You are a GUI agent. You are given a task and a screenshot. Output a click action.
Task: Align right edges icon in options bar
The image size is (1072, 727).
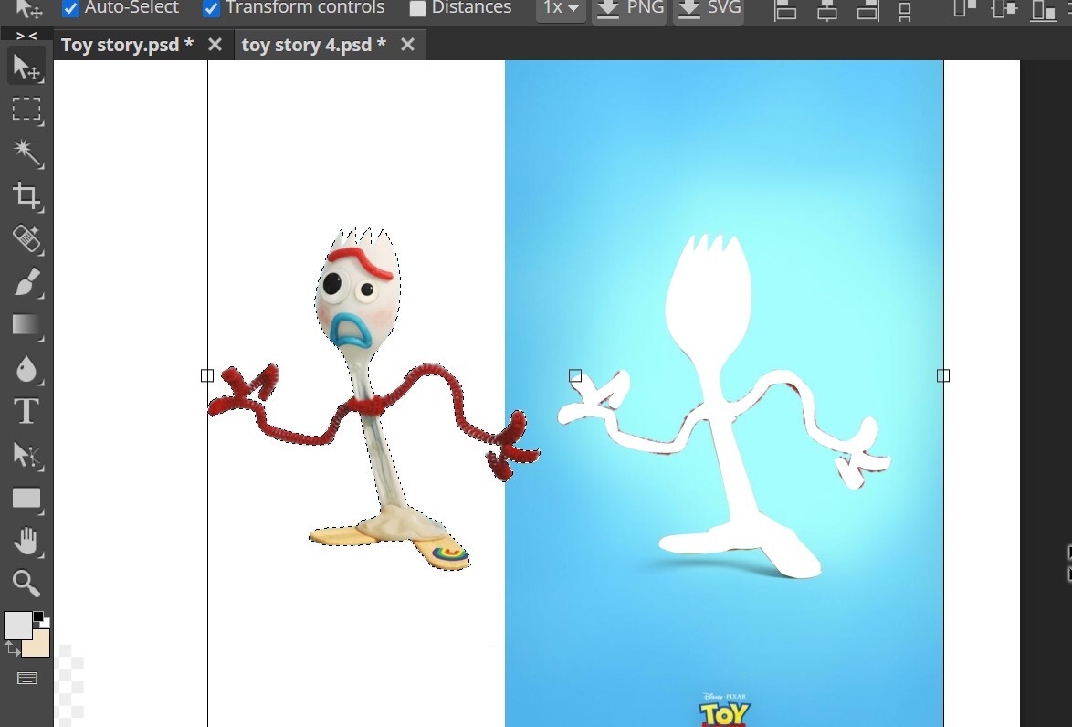coord(867,9)
